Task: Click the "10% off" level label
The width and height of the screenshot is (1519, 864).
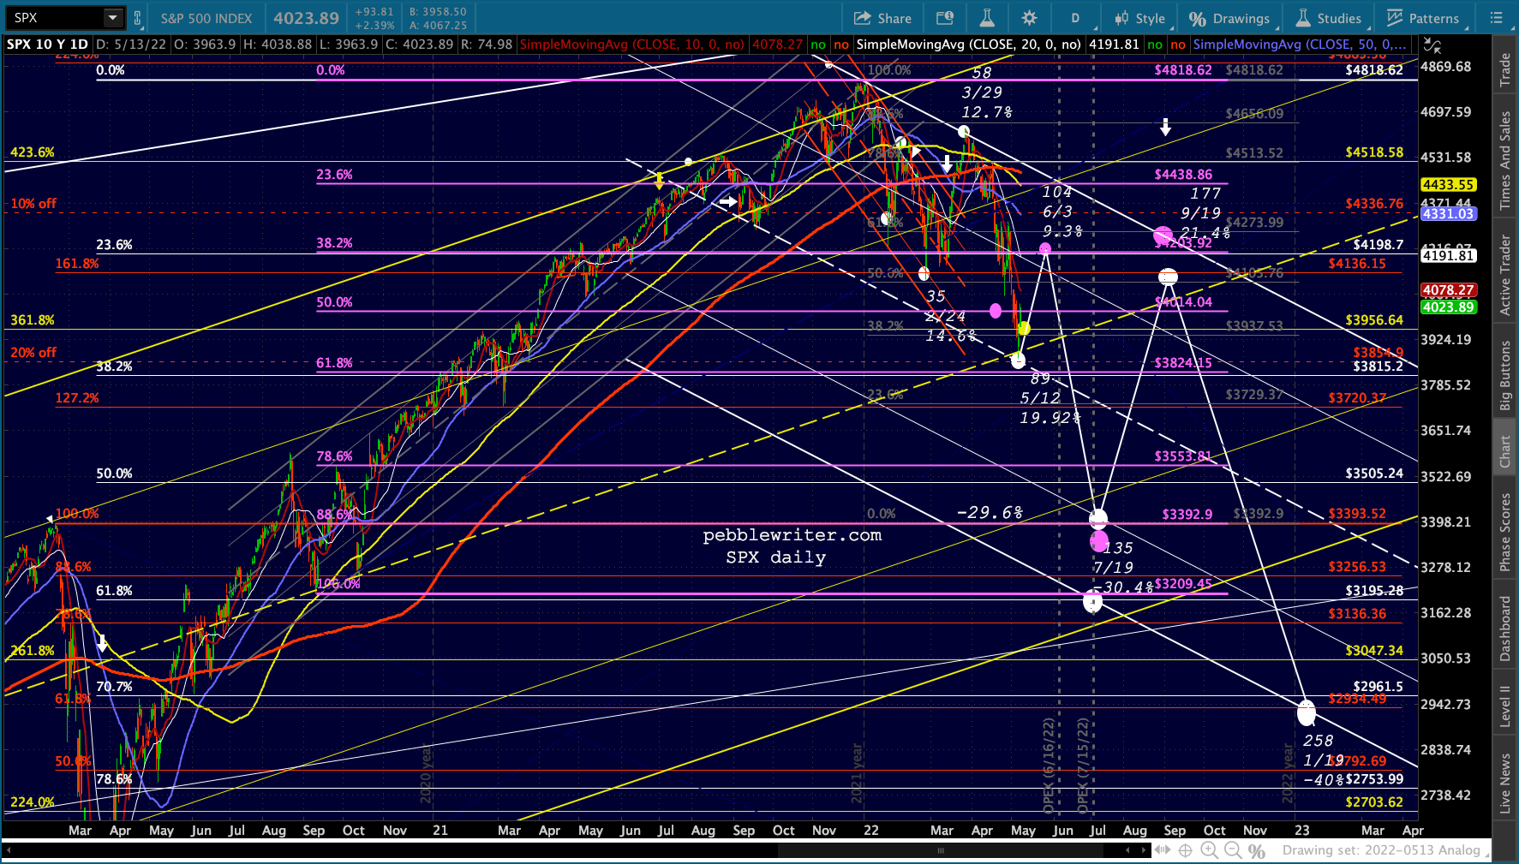Action: 33,204
